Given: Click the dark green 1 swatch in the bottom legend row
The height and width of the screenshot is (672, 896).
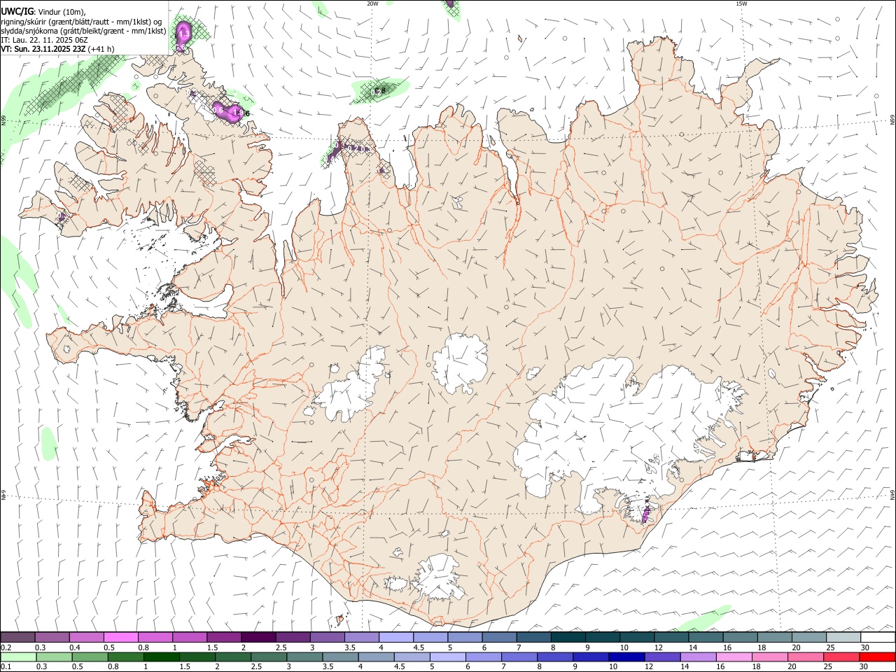Looking at the screenshot, I should (x=161, y=657).
